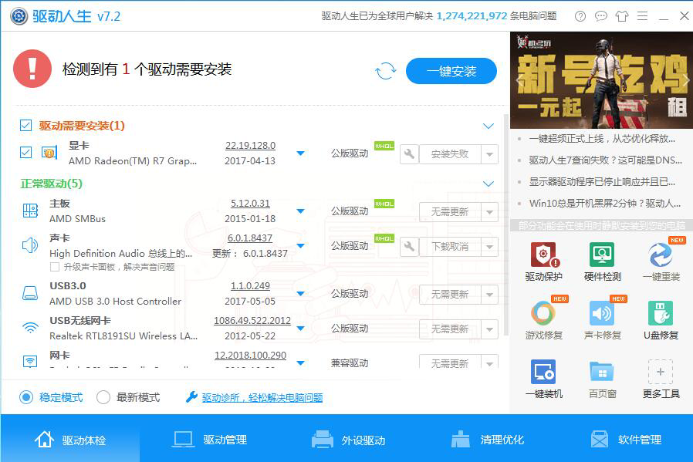Open the feedback chat bubble icon
693x462 pixels.
[x=600, y=16]
